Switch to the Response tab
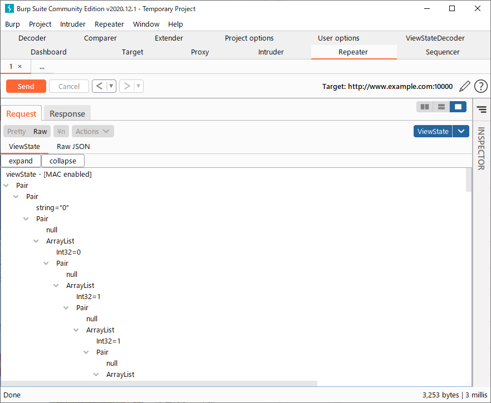 pos(67,113)
